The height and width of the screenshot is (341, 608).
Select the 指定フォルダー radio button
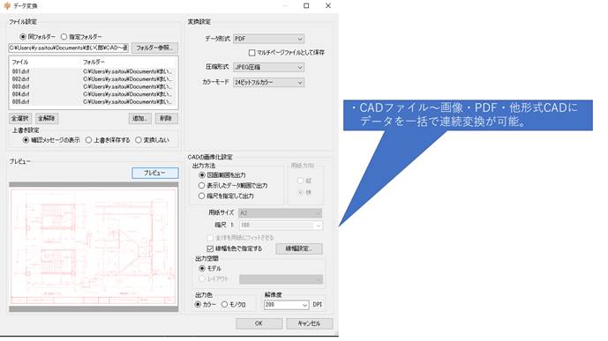pyautogui.click(x=64, y=37)
